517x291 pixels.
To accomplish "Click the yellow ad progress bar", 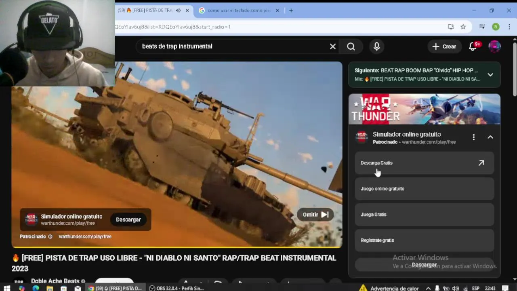I will tap(177, 247).
